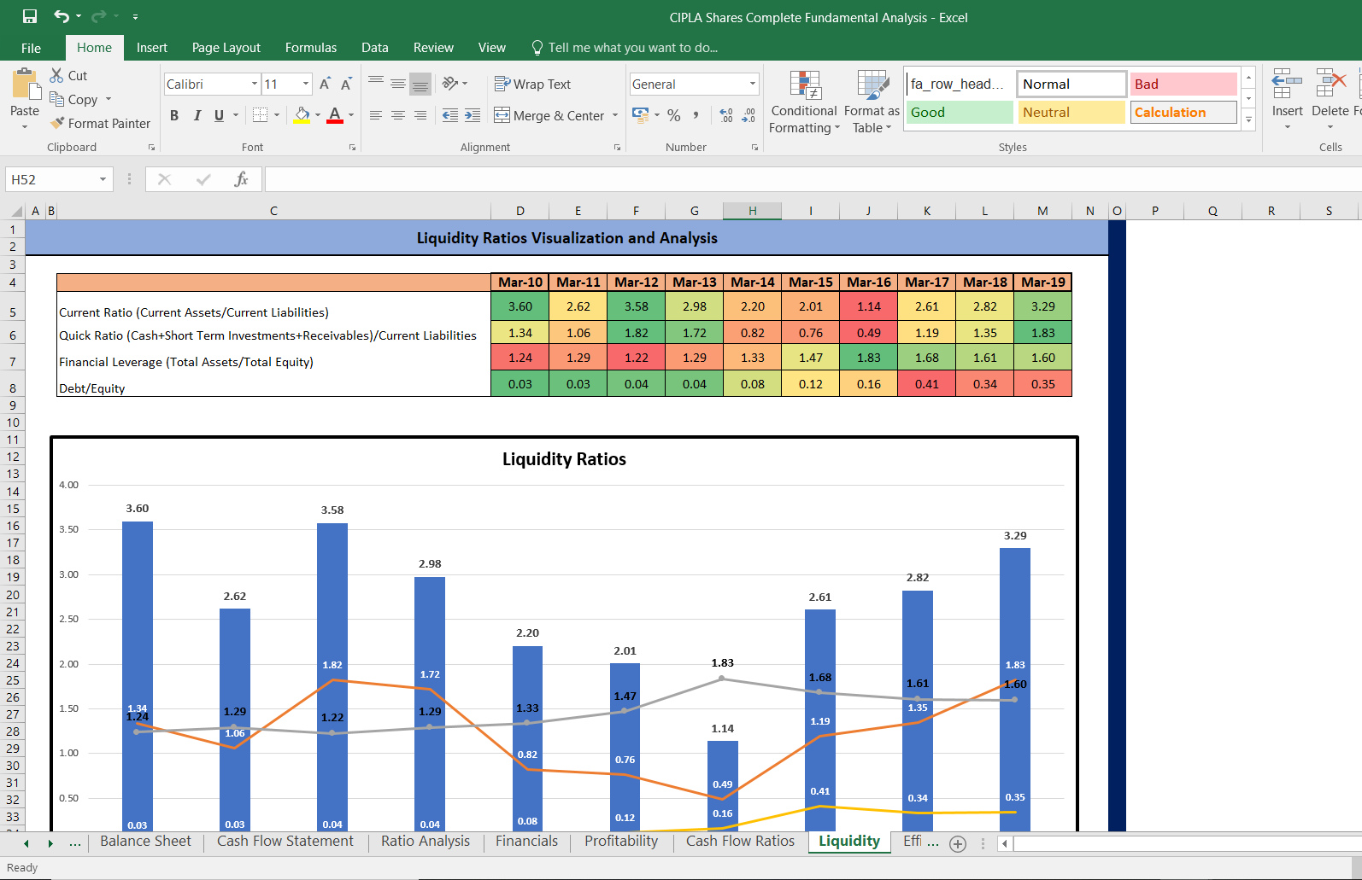Image resolution: width=1362 pixels, height=880 pixels.
Task: Apply the Bad cell style
Action: coord(1183,84)
